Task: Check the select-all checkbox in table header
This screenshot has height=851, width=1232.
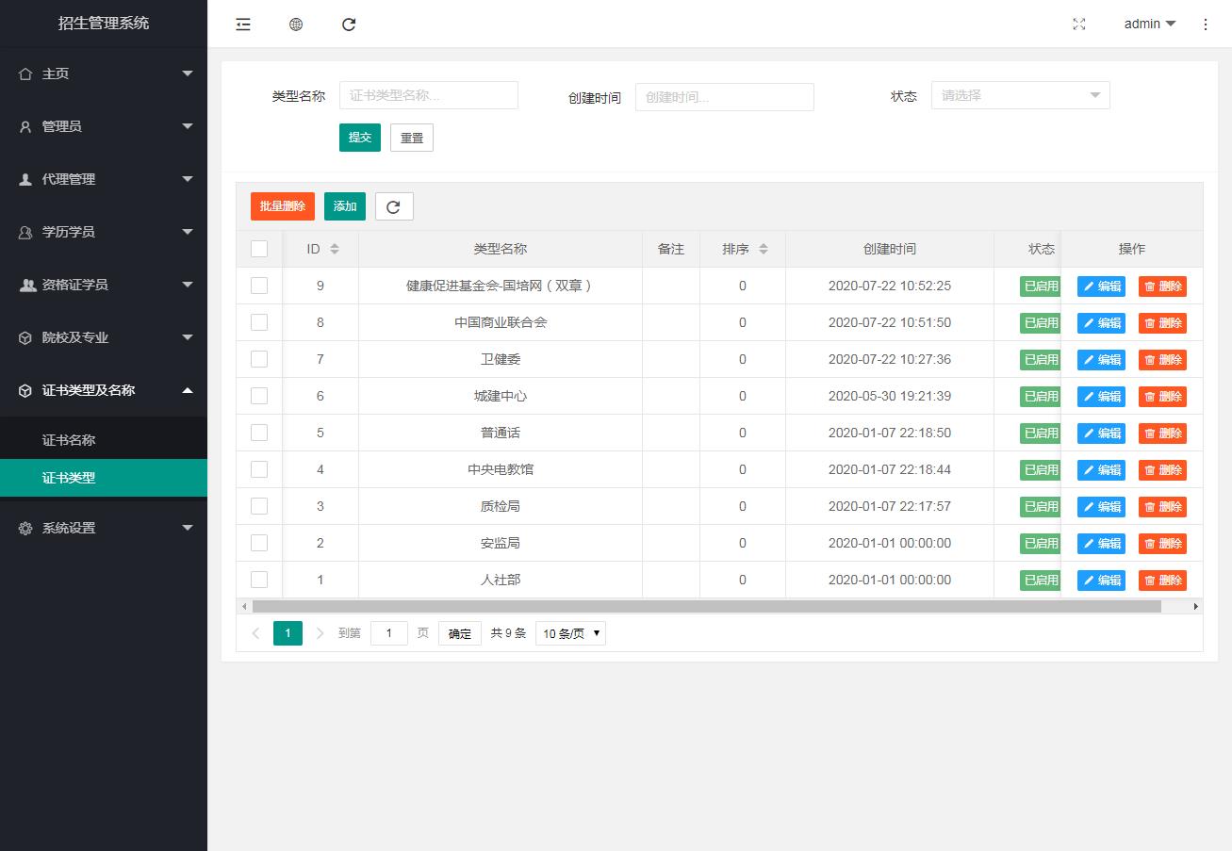Action: [x=259, y=248]
